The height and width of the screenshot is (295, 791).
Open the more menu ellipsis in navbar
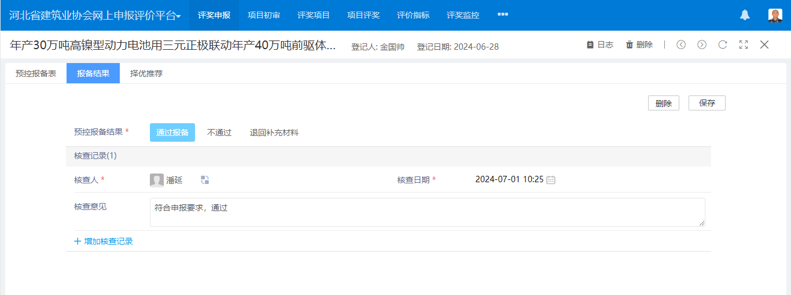click(502, 14)
